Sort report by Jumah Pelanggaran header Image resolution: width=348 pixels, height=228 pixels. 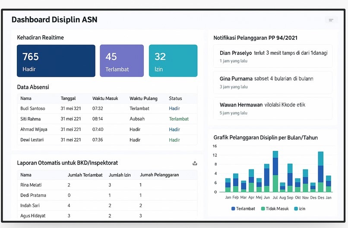(159, 175)
